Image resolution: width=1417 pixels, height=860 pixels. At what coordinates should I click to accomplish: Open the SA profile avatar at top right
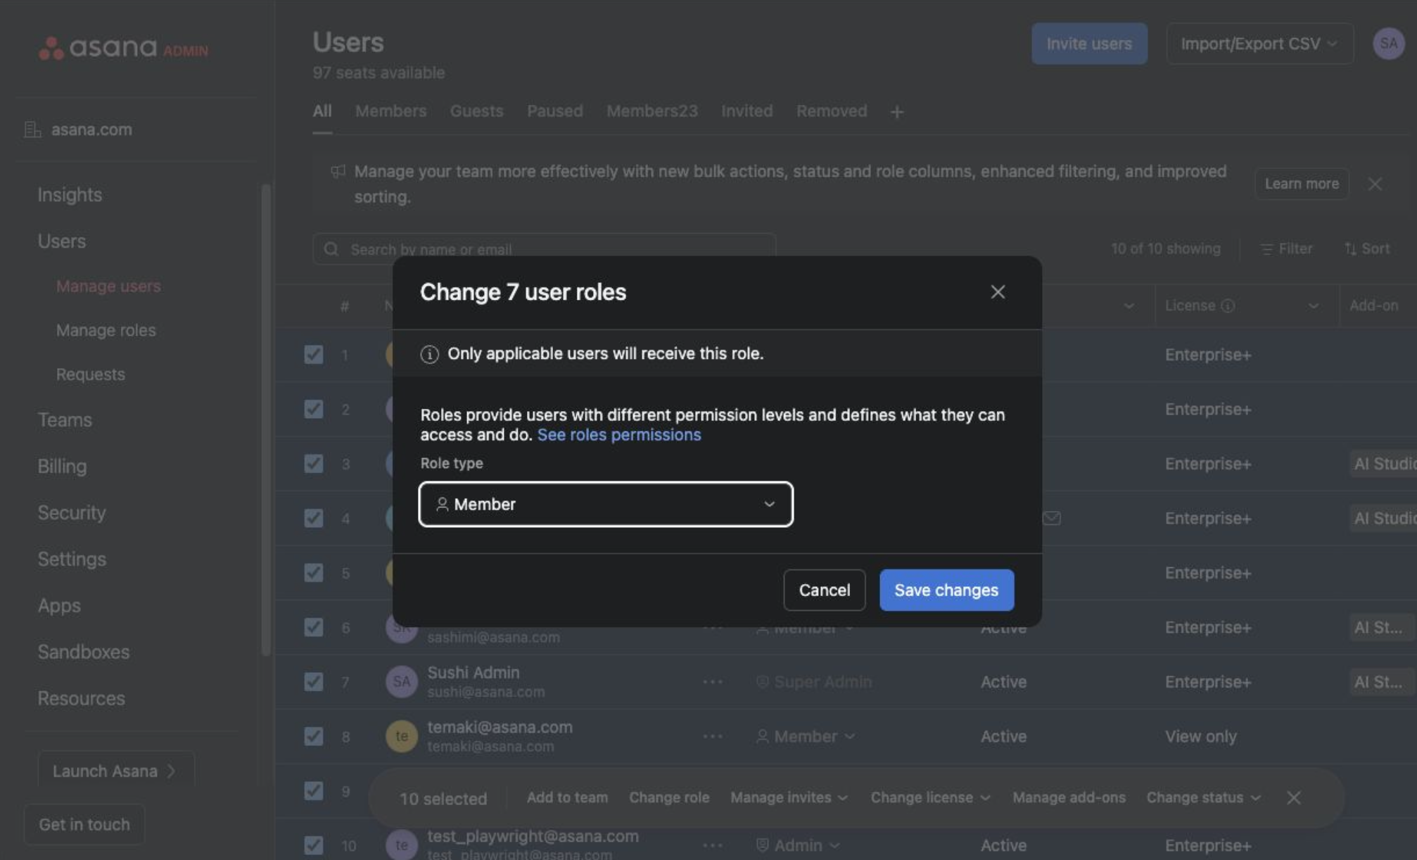click(x=1388, y=44)
